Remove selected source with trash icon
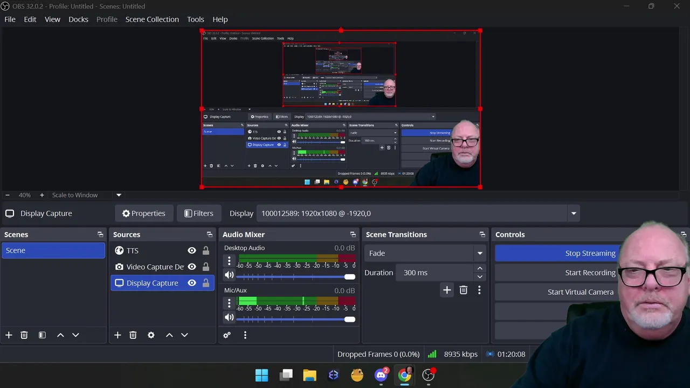The width and height of the screenshot is (690, 388). 133,335
